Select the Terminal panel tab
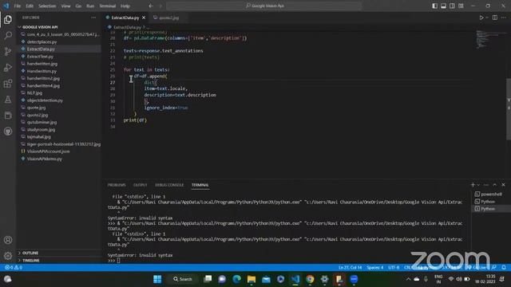Screen dimensions: 511x287 (x=200, y=185)
